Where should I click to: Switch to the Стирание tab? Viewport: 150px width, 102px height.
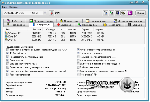click(x=135, y=25)
